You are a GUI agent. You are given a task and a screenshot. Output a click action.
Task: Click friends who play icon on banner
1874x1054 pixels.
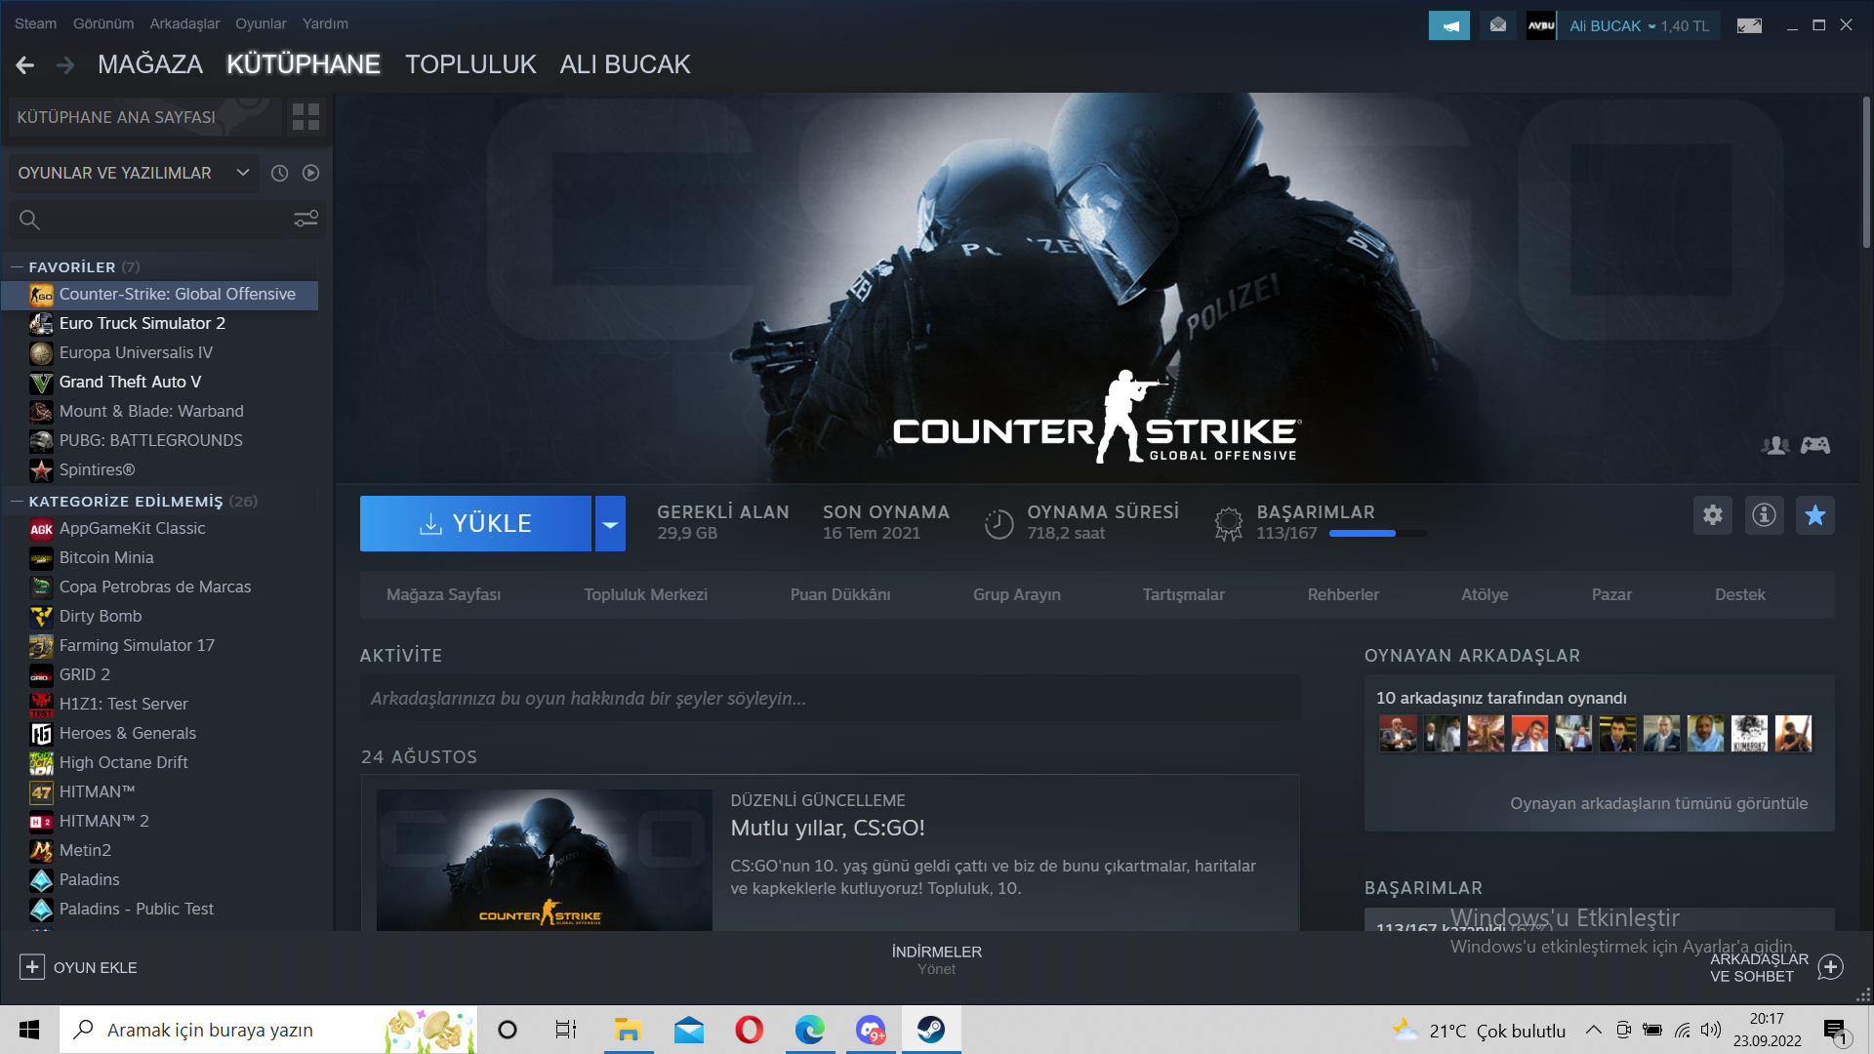click(x=1775, y=445)
